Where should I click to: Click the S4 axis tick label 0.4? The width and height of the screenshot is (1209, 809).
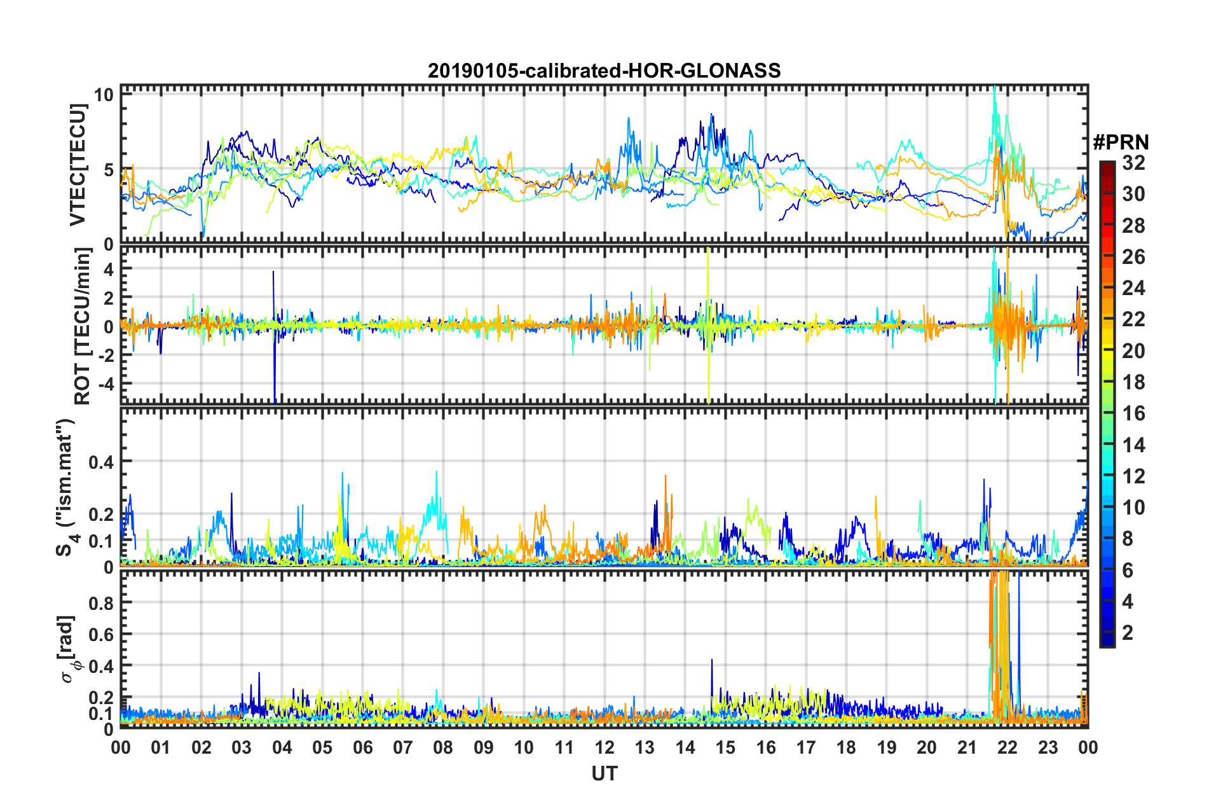click(102, 461)
